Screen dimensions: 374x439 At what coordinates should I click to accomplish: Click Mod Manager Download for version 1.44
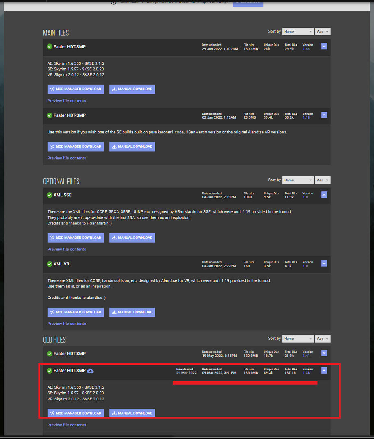[x=76, y=89]
